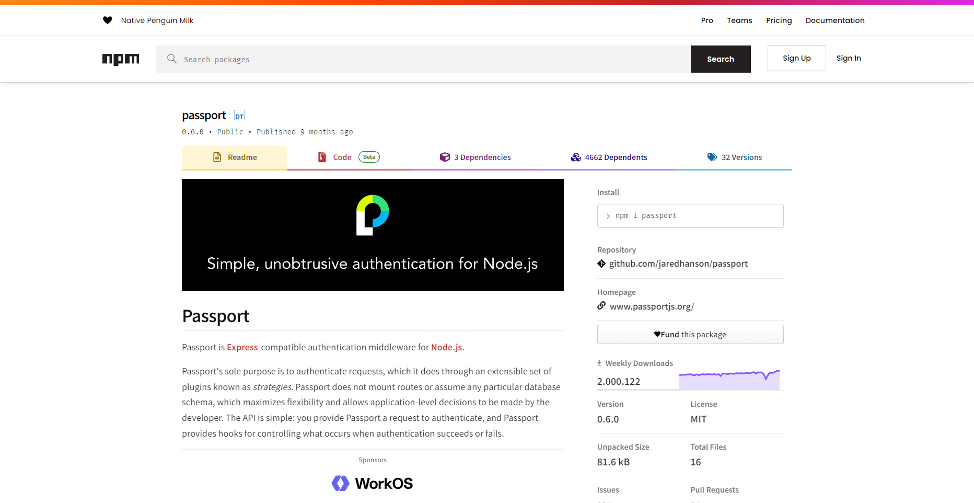
Task: Click the Sign Up button
Action: point(796,58)
